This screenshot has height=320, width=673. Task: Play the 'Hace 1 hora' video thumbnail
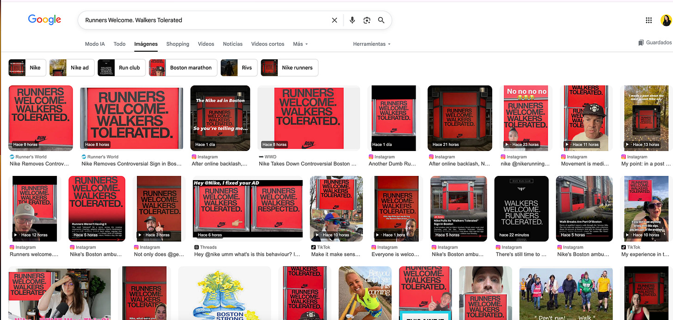[397, 209]
